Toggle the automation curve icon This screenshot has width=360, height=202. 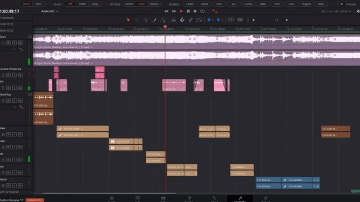(215, 11)
